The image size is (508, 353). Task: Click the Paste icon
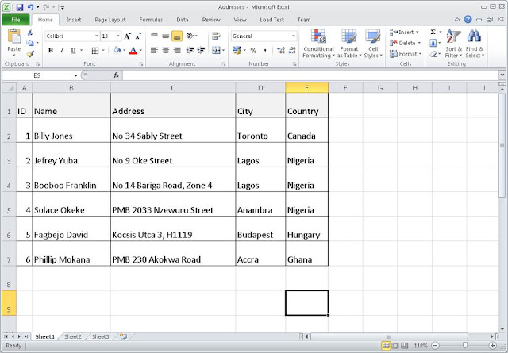pyautogui.click(x=14, y=36)
